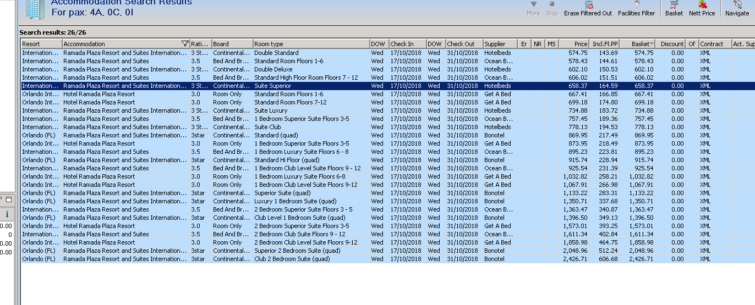
Task: Click the Stop toolbar icon
Action: [x=552, y=4]
